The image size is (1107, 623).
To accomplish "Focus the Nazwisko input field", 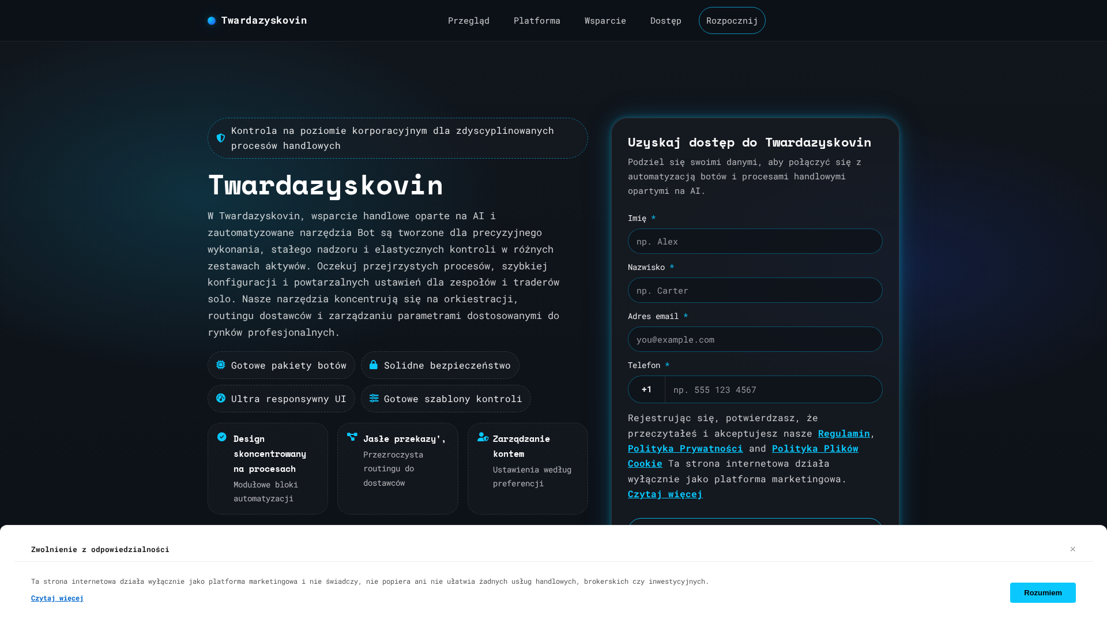I will click(x=755, y=290).
